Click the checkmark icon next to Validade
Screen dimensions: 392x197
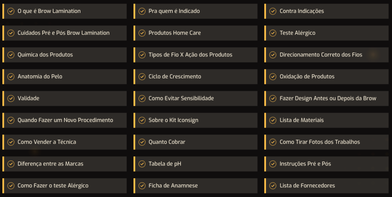11,98
